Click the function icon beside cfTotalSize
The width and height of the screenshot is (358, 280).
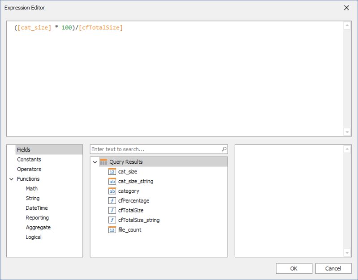coord(112,210)
